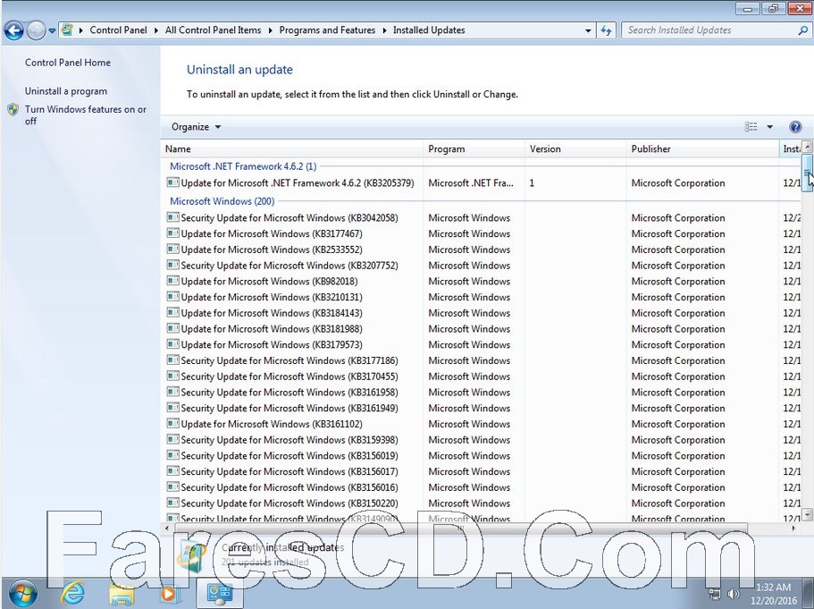Select Security Update for Microsoft Windows (KB3177186)
Viewport: 814px width, 609px height.
[x=290, y=360]
